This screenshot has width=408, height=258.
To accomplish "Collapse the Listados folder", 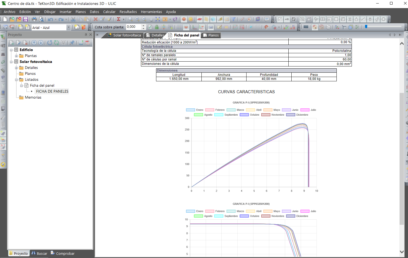I will tap(16, 80).
